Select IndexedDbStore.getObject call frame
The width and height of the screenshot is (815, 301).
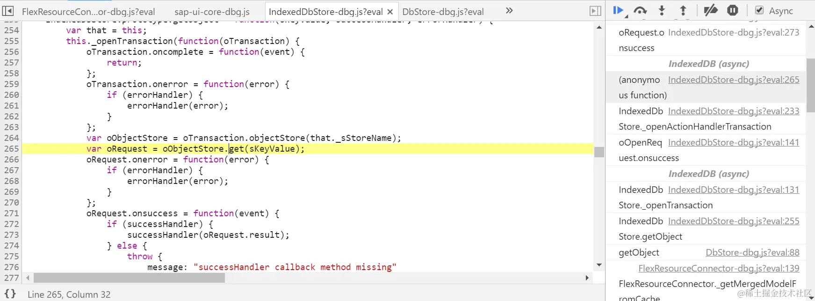tap(706, 228)
